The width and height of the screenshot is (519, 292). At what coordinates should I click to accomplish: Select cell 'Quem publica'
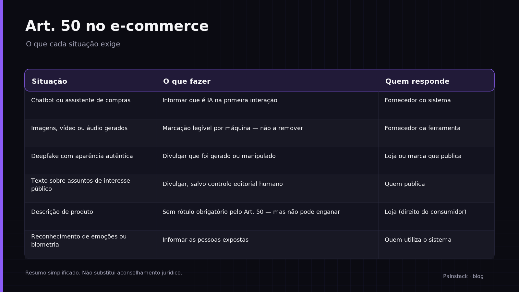pyautogui.click(x=436, y=189)
